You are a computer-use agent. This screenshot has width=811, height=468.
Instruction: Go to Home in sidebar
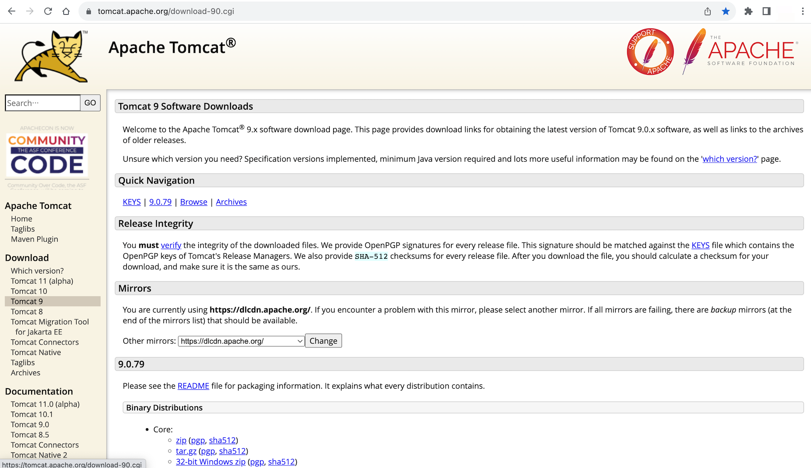point(21,219)
